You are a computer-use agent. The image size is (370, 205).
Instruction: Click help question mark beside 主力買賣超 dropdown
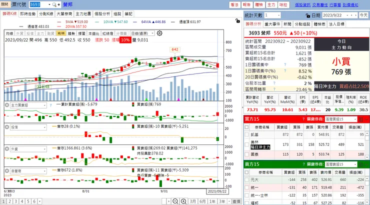coord(50,105)
